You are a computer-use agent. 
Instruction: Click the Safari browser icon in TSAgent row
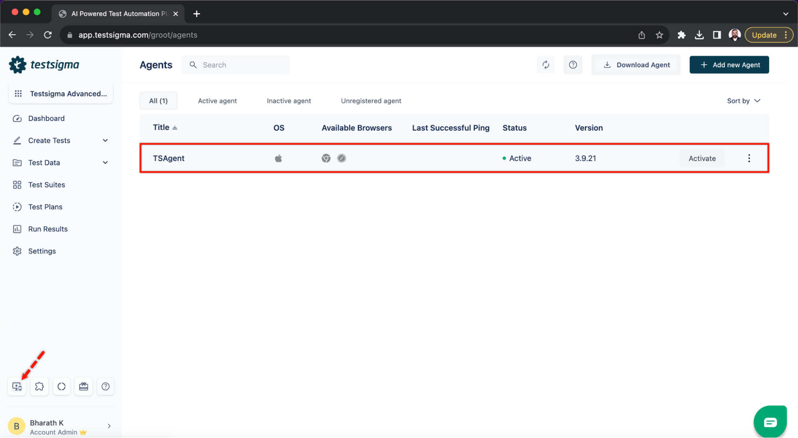[x=341, y=158]
